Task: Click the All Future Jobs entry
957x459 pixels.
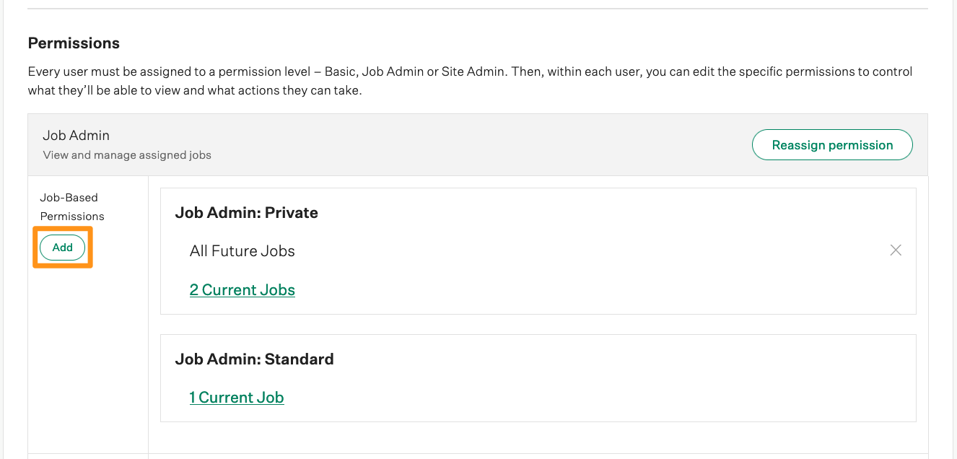Action: pyautogui.click(x=242, y=250)
